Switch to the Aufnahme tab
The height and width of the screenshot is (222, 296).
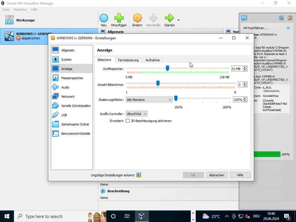153,60
